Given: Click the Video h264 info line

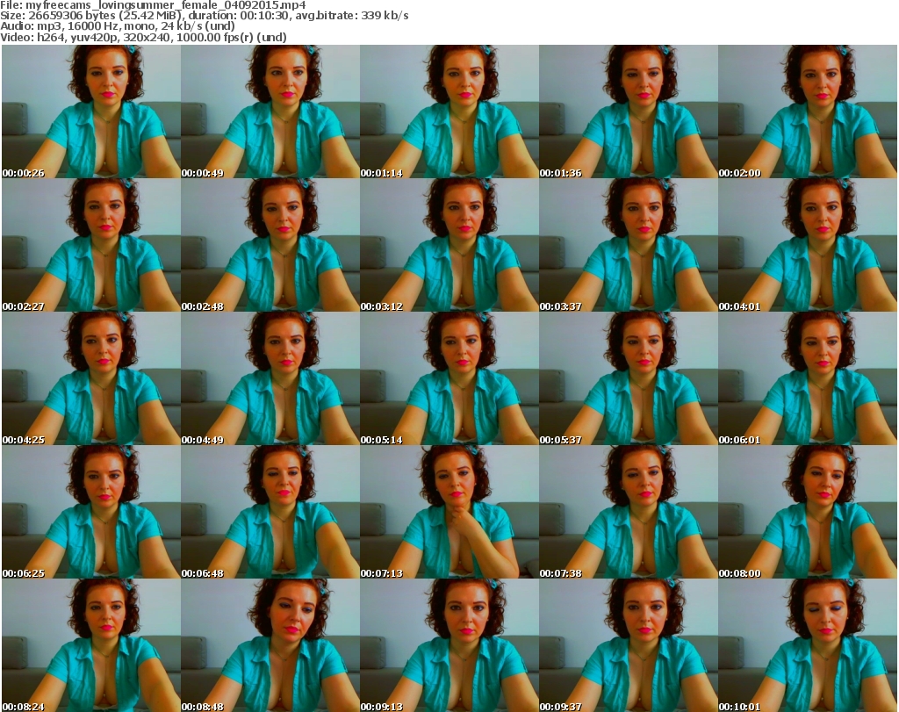Looking at the screenshot, I should (143, 37).
